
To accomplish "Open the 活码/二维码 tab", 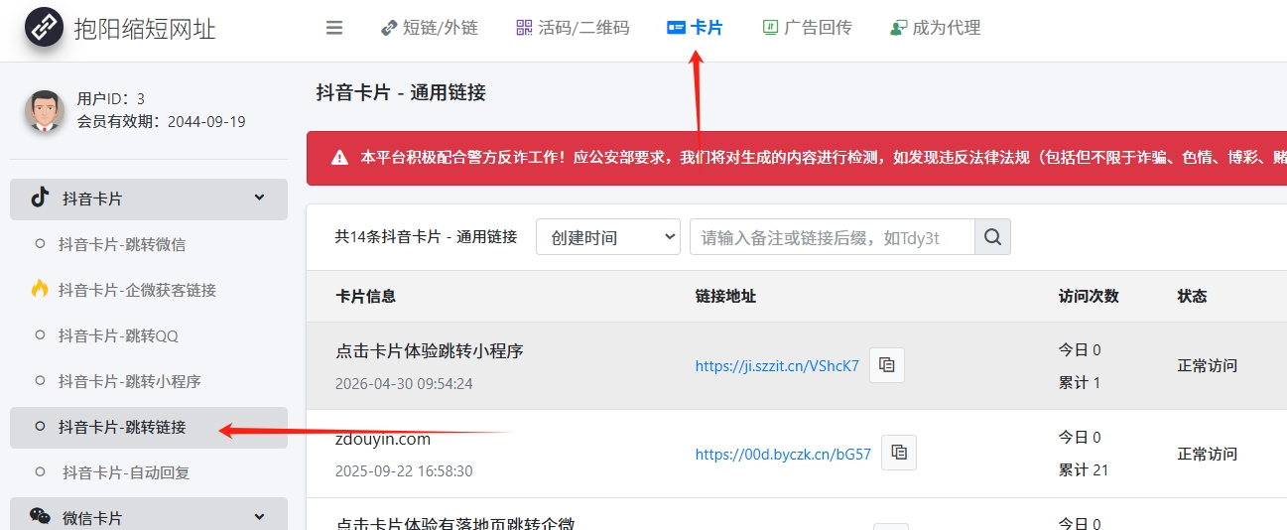I will coord(573,28).
